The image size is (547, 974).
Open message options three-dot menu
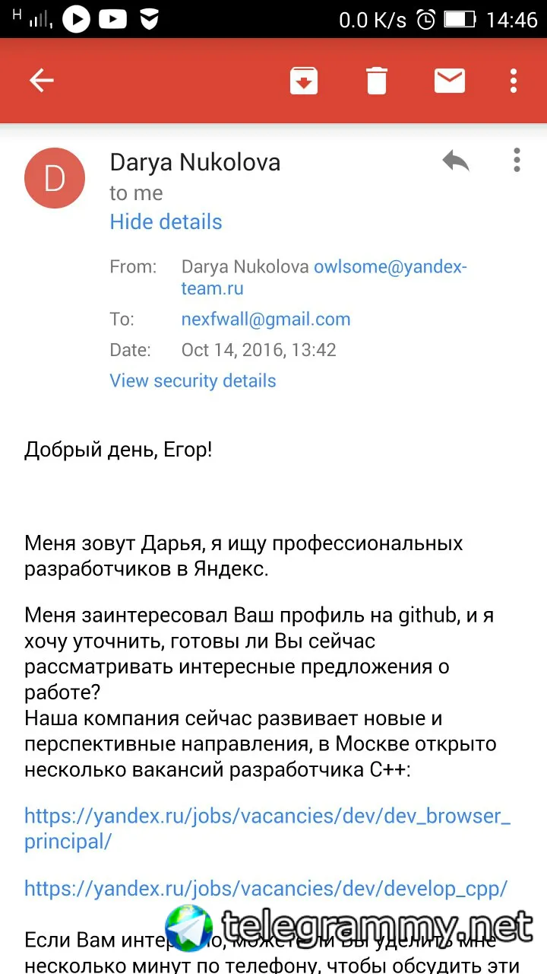pyautogui.click(x=517, y=161)
